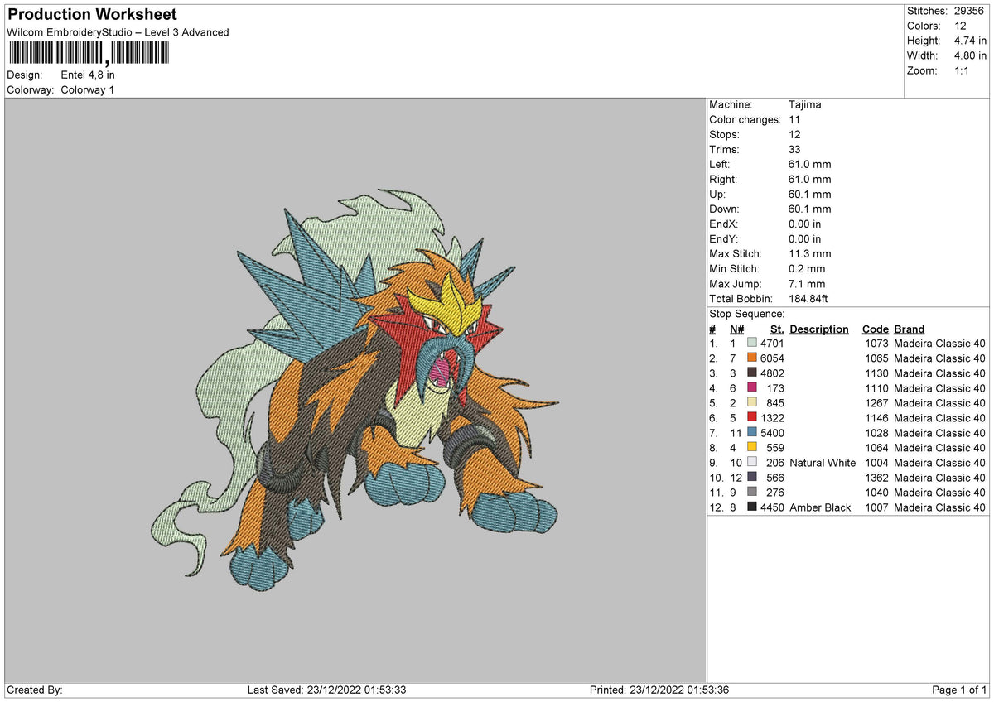This screenshot has width=994, height=702.
Task: Click the St. column header
Action: click(776, 329)
